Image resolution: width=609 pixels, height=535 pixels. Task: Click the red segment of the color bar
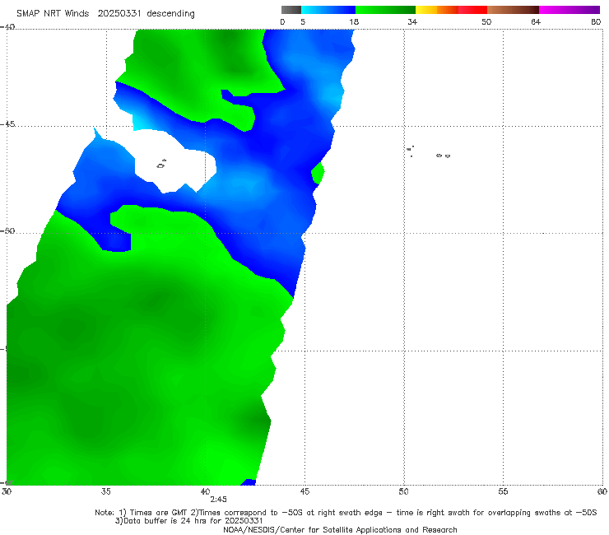(x=472, y=10)
